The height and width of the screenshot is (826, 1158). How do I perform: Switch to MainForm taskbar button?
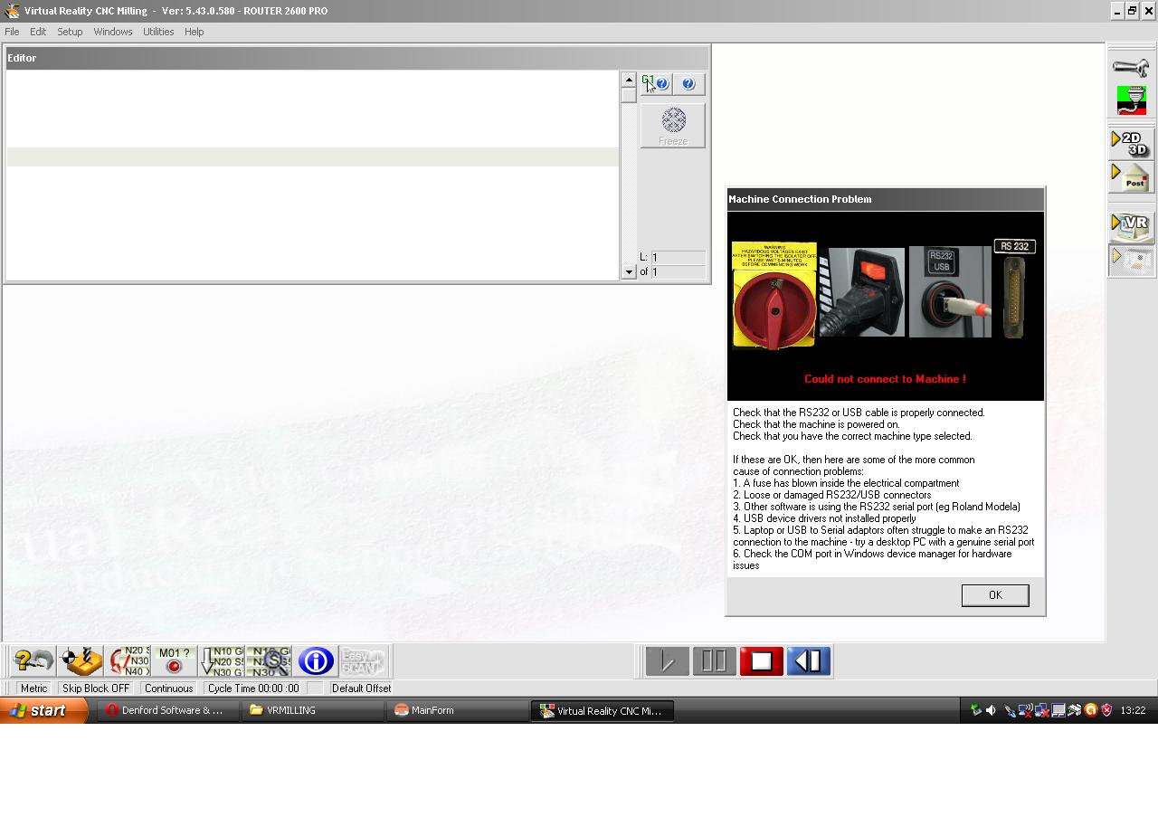click(x=458, y=710)
